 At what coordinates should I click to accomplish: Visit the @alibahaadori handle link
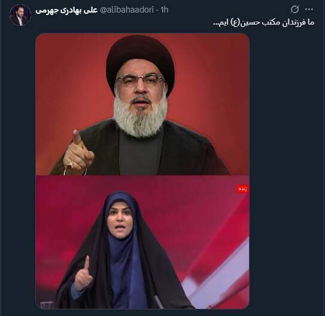point(127,10)
